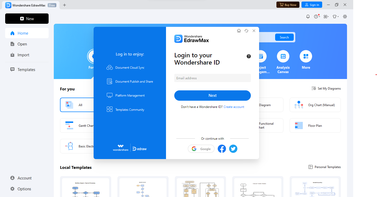Continue with Facebook icon
Viewport: 377px width, 197px height.
click(x=222, y=149)
